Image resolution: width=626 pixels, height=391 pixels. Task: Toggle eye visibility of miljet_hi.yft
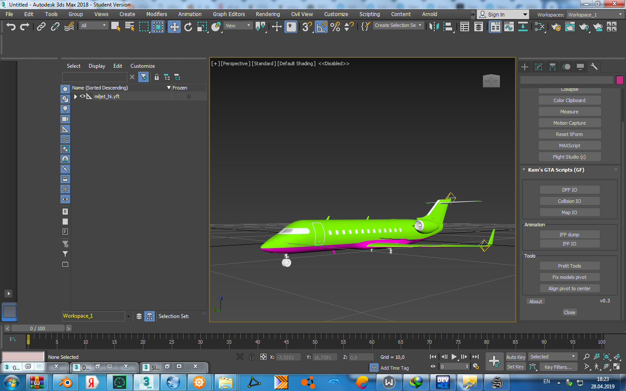(x=82, y=96)
